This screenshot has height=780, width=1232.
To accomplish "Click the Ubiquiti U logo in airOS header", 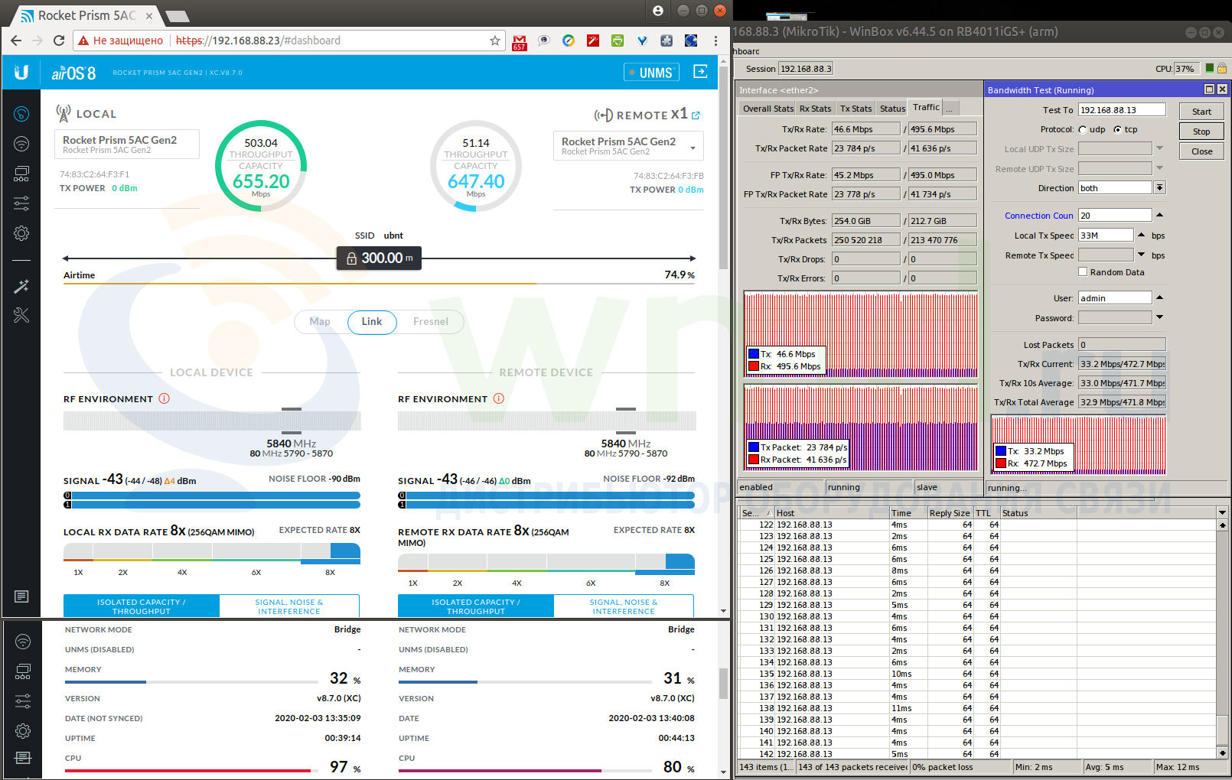I will (x=21, y=72).
